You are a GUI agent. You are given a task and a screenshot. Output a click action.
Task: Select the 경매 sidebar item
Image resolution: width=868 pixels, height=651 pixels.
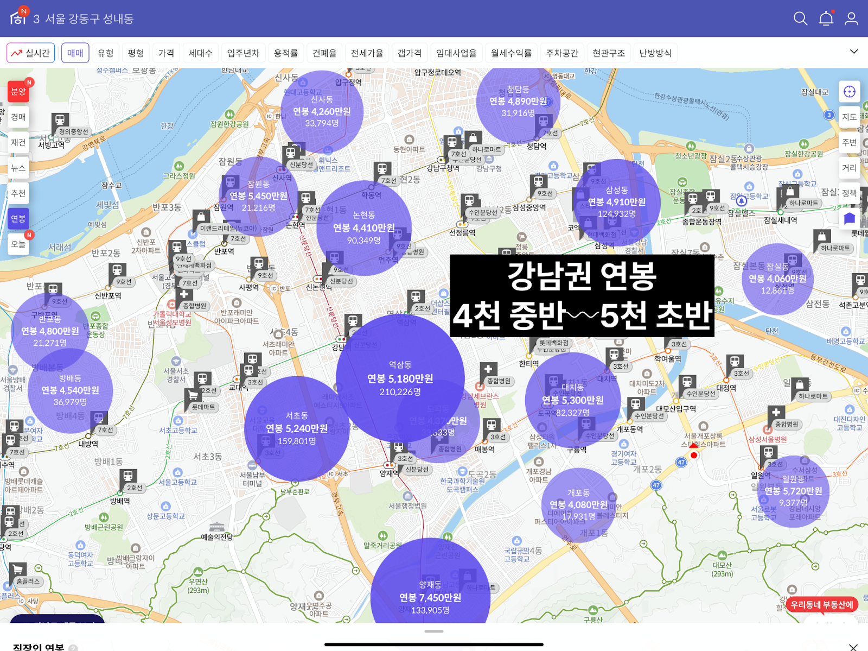[18, 117]
